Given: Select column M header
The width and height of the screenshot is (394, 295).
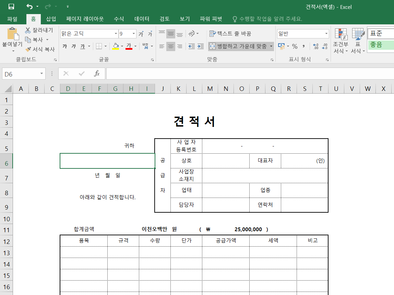Looking at the screenshot, I should [210, 89].
